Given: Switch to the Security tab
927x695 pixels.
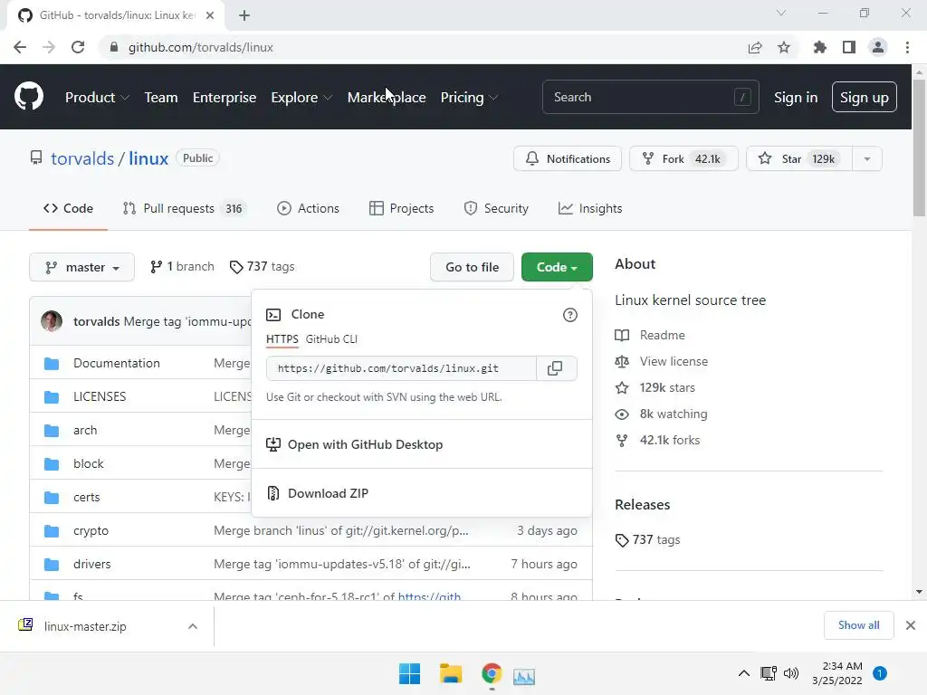Looking at the screenshot, I should [496, 209].
